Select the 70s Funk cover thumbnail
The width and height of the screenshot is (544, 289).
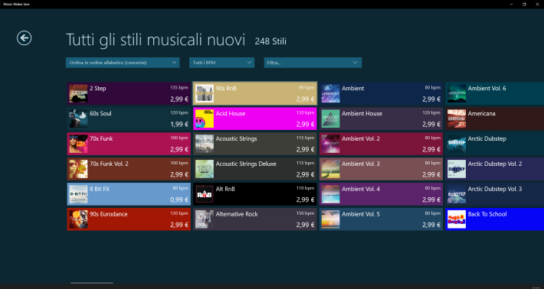[78, 144]
